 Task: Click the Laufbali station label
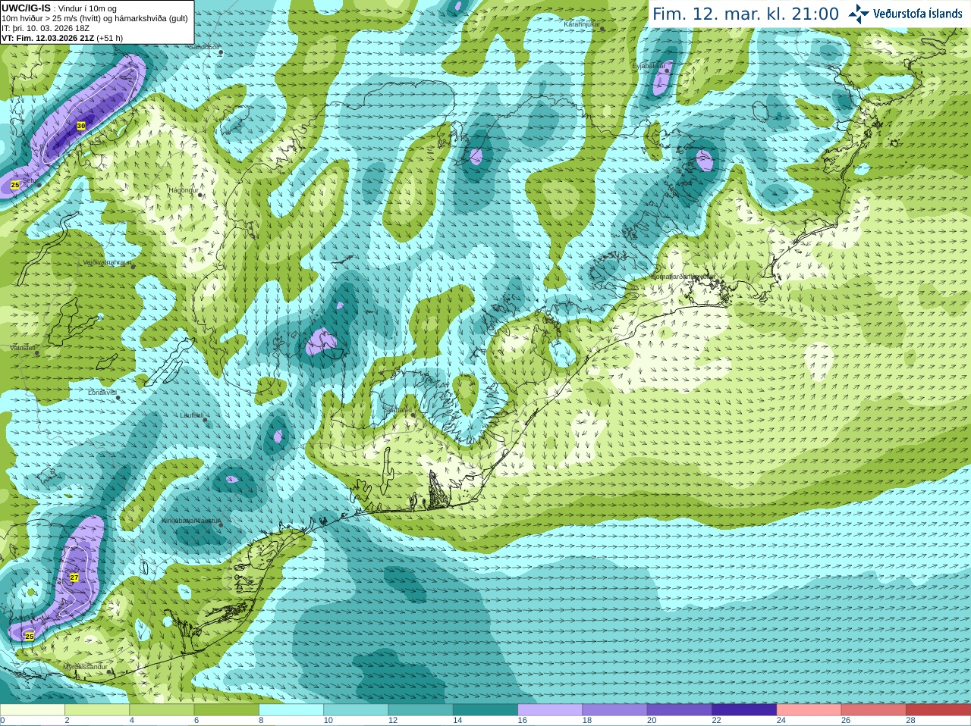(191, 415)
